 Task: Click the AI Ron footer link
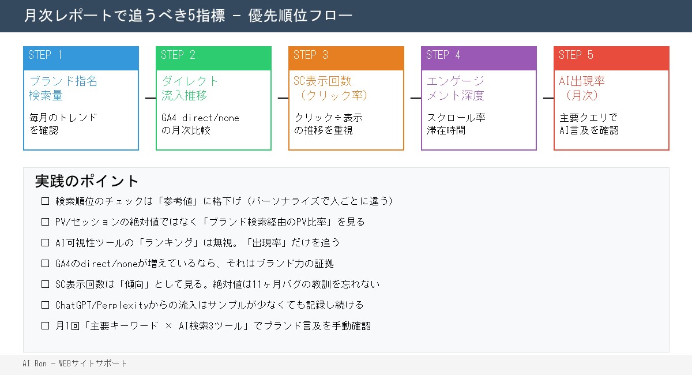pyautogui.click(x=74, y=363)
